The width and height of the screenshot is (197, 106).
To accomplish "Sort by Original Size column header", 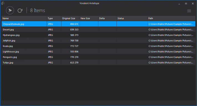I will tap(70, 18).
